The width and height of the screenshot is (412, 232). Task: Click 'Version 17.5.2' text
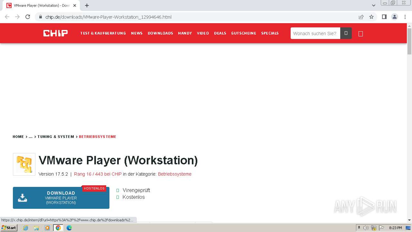53,174
